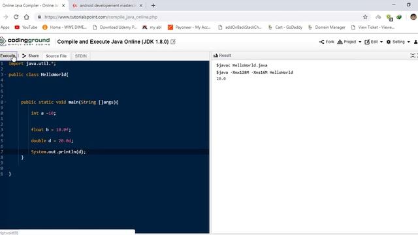
Task: Open the green extension with the badge
Action: click(389, 18)
